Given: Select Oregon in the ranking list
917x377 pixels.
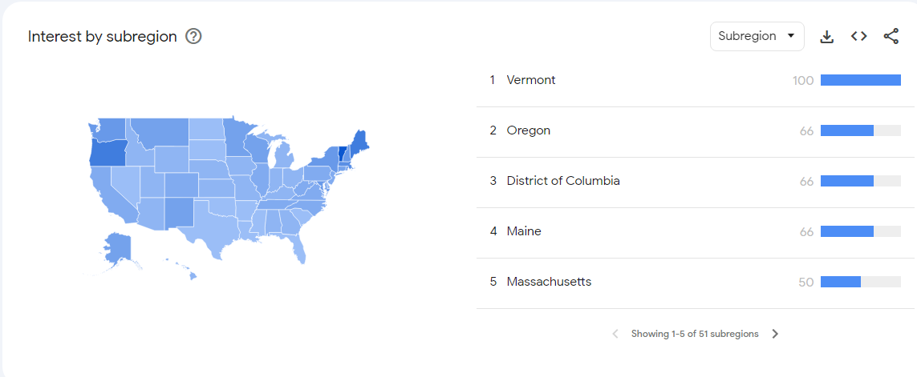Looking at the screenshot, I should click(x=529, y=130).
